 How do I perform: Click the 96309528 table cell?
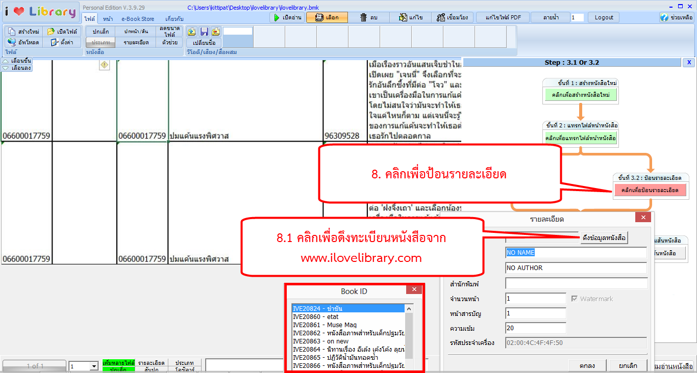click(x=342, y=136)
